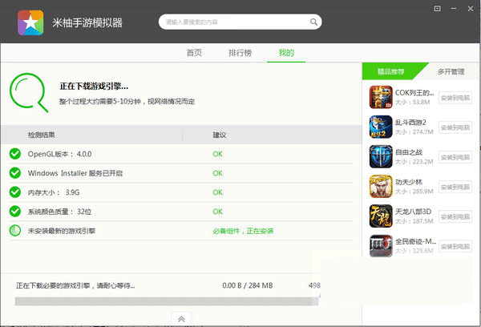
Task: Click the 未安装最新的游戏引擎 row text
Action: (x=62, y=231)
